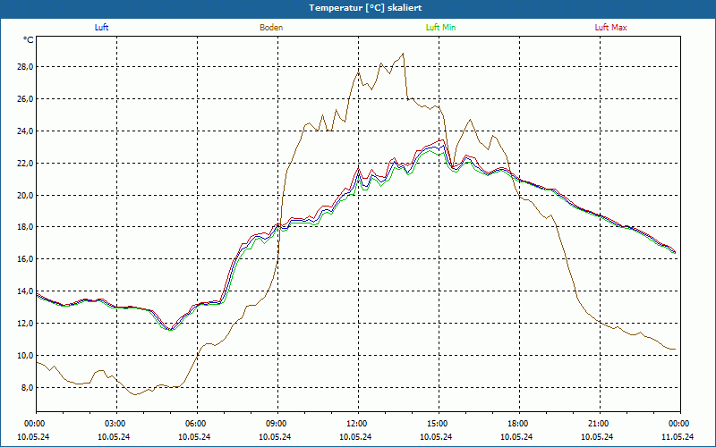Click the 03:00 time axis label
The height and width of the screenshot is (447, 716).
point(116,424)
